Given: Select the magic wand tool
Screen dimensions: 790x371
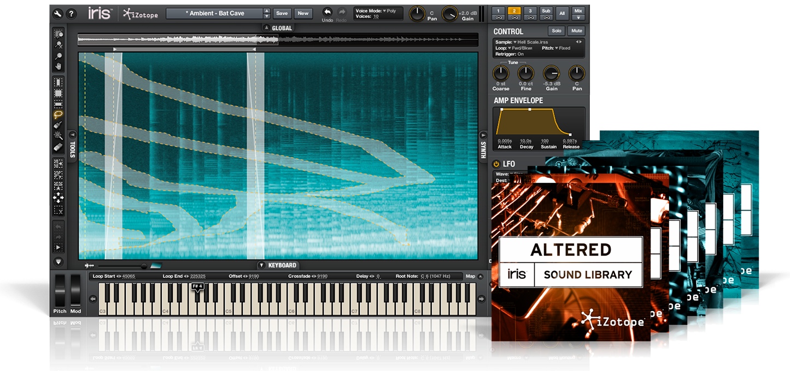Looking at the screenshot, I should tap(58, 136).
